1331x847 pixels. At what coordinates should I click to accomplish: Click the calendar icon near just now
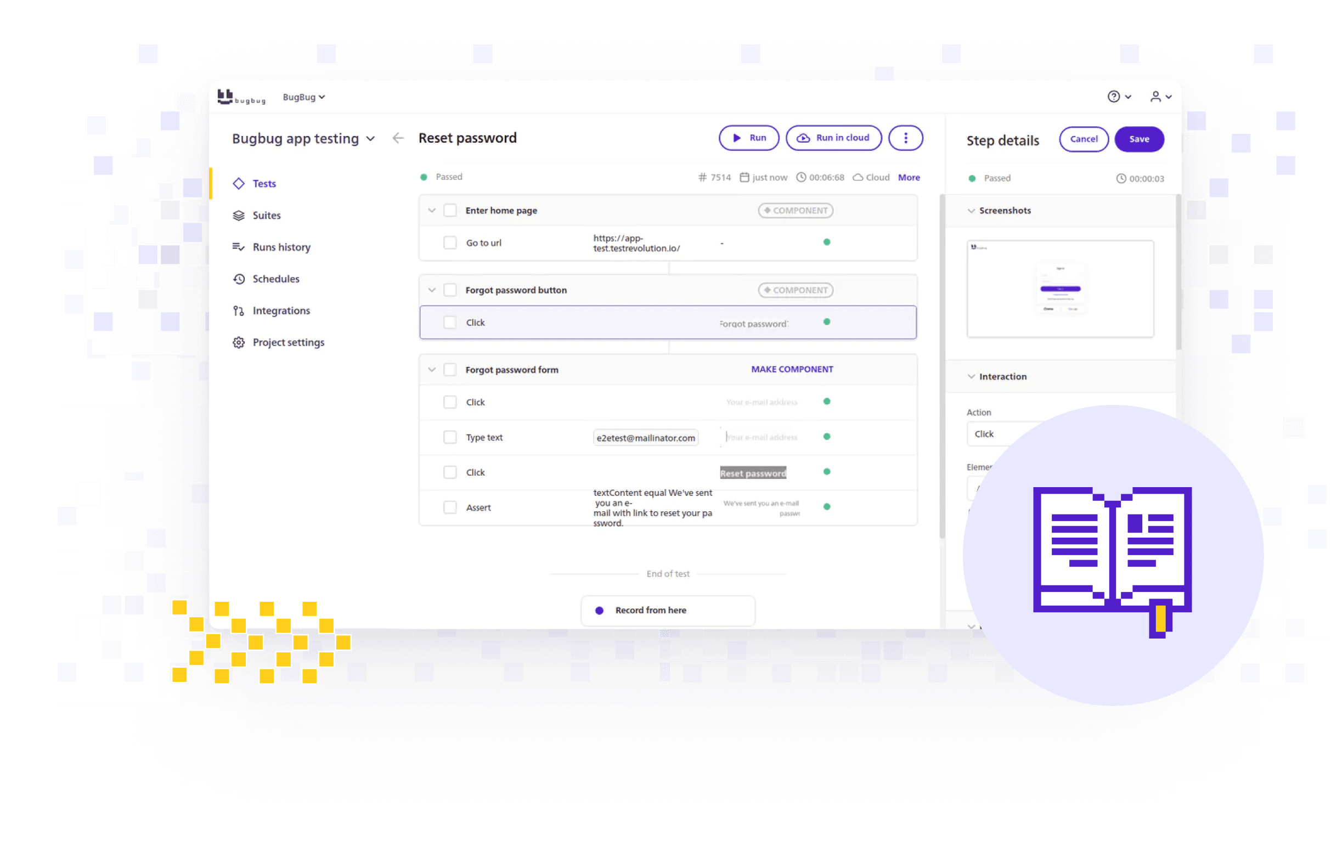pyautogui.click(x=744, y=177)
